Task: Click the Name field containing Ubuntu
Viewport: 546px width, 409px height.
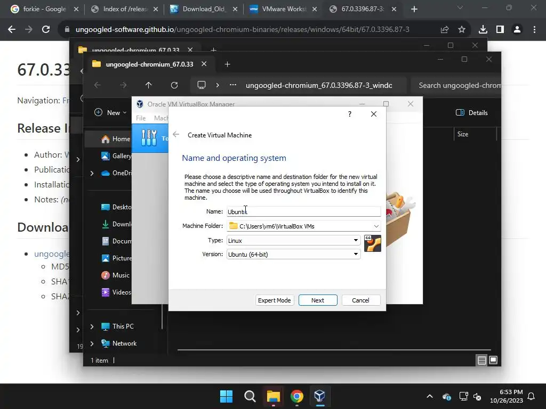Action: pyautogui.click(x=303, y=211)
